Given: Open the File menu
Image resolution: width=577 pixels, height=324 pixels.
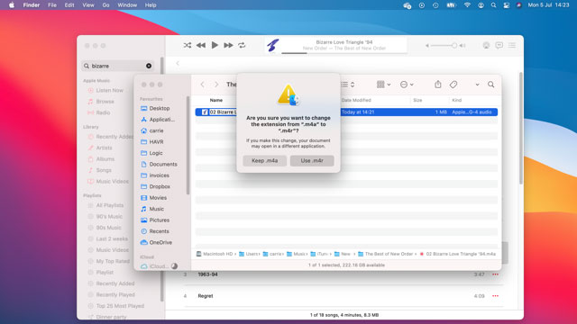Looking at the screenshot, I should [x=52, y=5].
